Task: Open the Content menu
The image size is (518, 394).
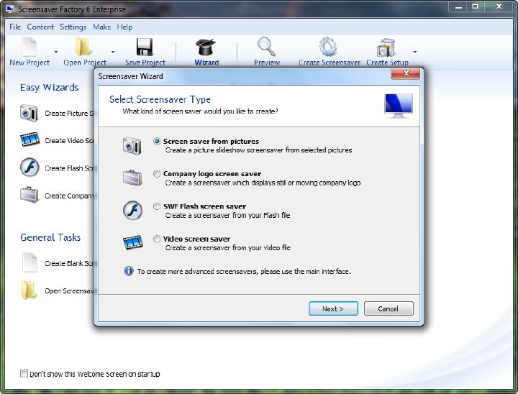Action: [40, 27]
